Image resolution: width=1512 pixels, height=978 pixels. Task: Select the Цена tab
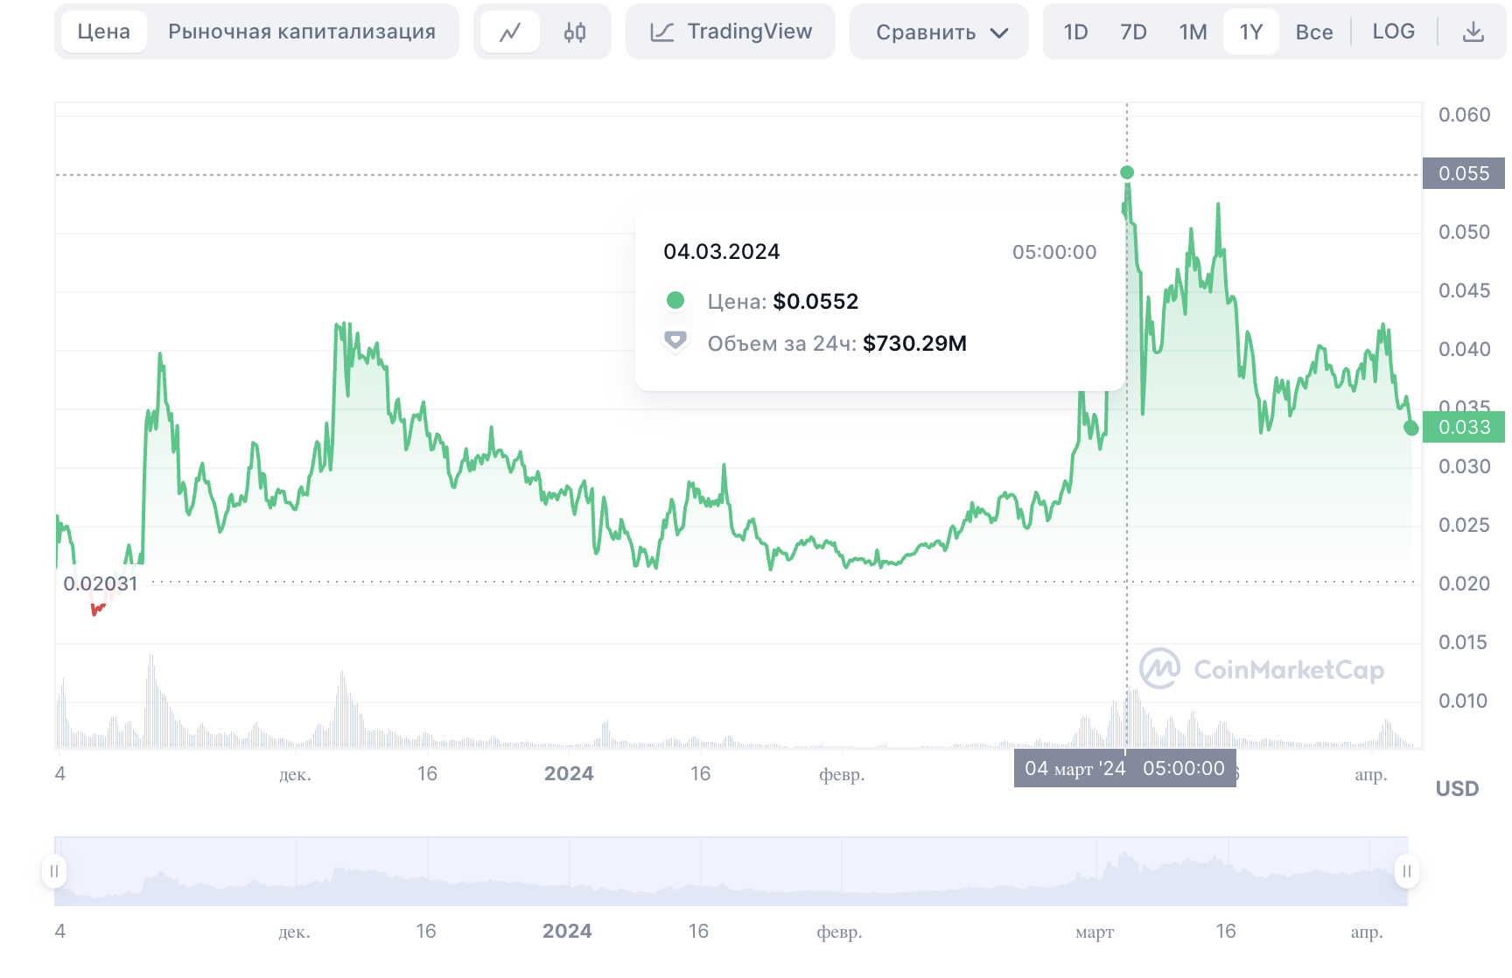103,31
